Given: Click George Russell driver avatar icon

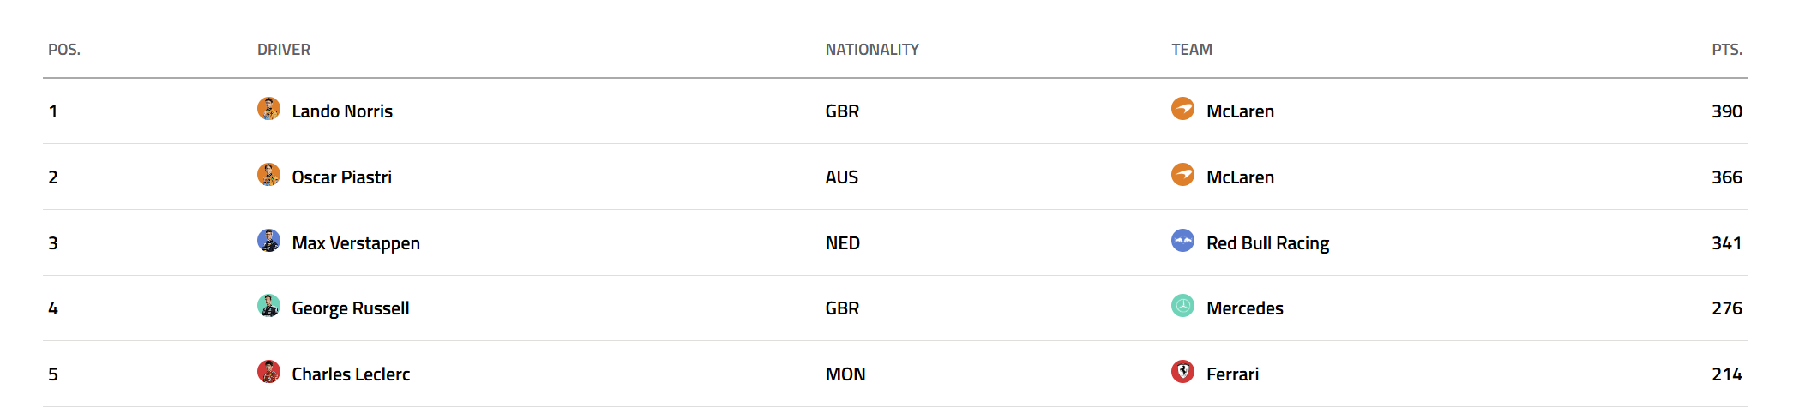Looking at the screenshot, I should (268, 306).
